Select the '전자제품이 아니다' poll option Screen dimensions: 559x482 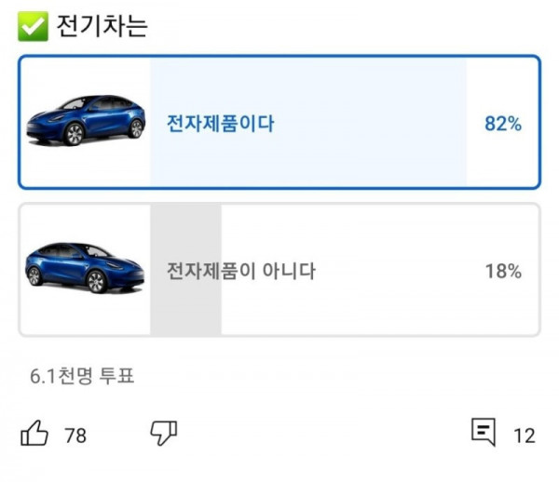click(240, 272)
